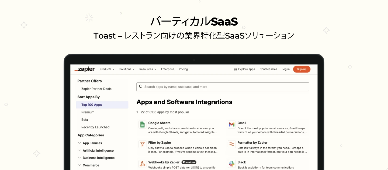This screenshot has width=388, height=170.
Task: Expand the Solutions dropdown
Action: point(127,69)
